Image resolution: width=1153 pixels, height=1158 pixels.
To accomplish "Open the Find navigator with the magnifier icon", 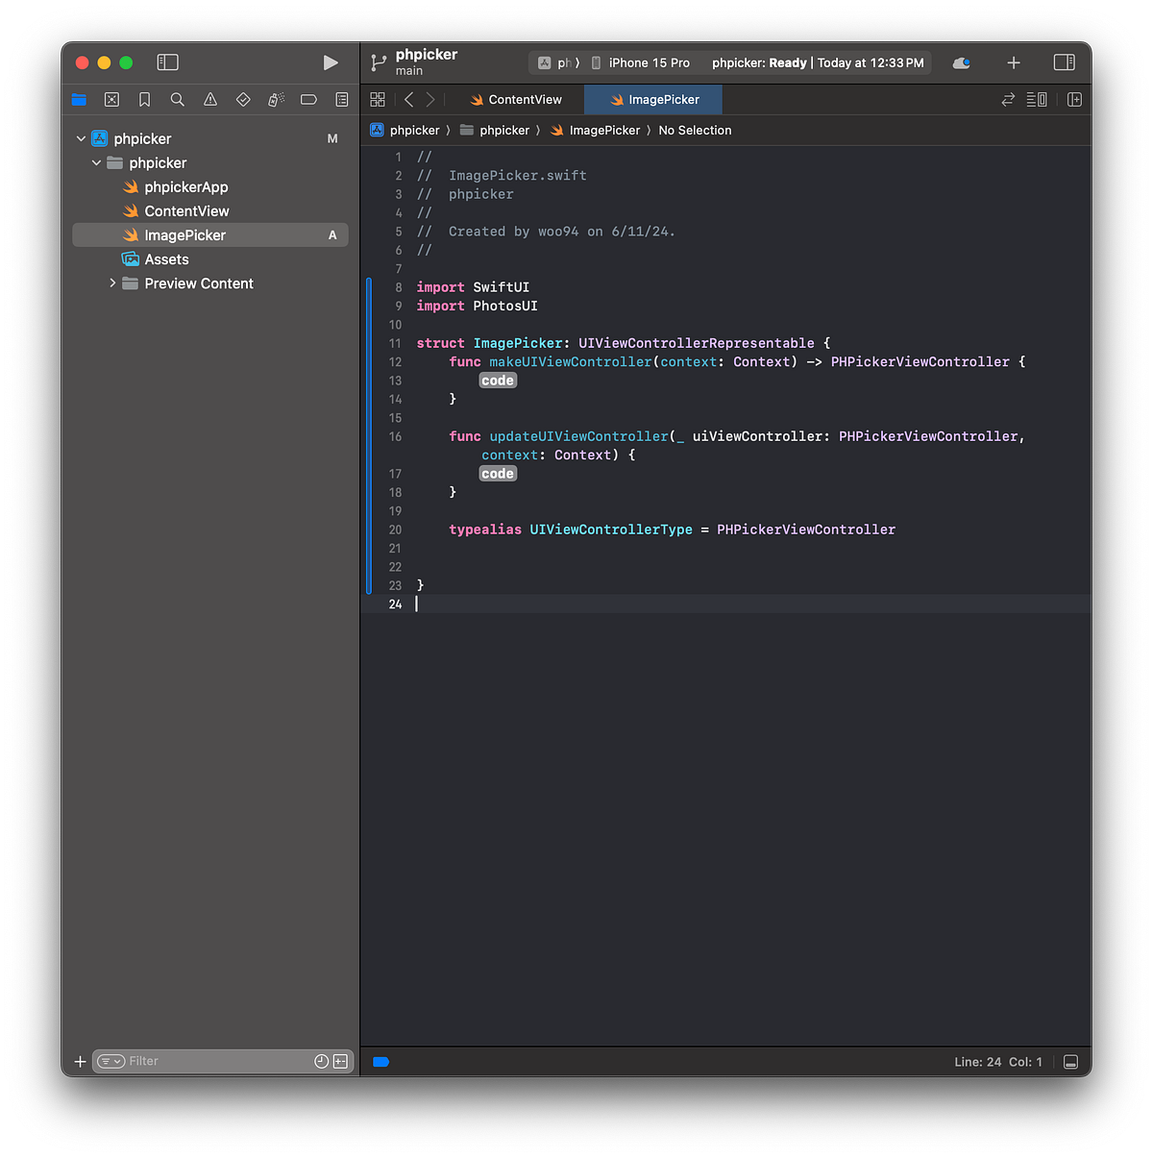I will click(177, 99).
